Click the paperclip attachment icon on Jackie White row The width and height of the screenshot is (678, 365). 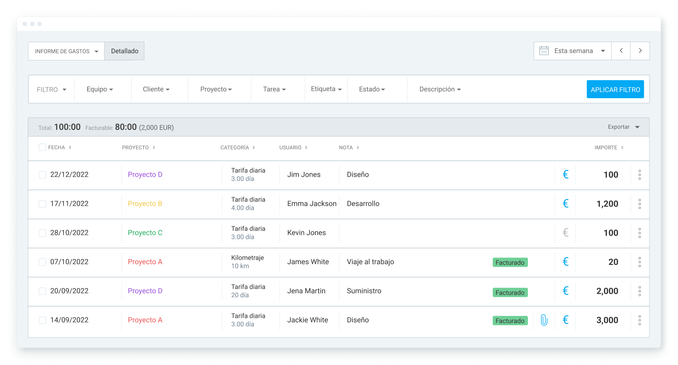point(544,320)
